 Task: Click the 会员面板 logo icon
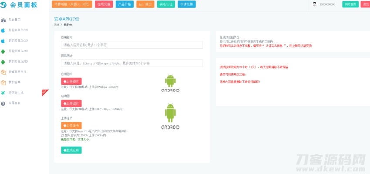tap(4, 5)
